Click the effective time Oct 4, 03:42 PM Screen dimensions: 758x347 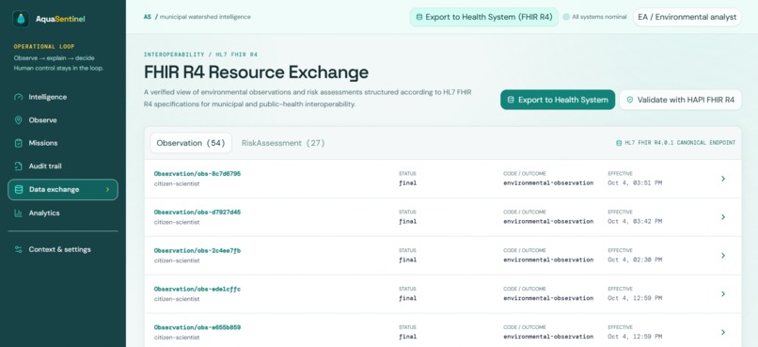(x=635, y=221)
